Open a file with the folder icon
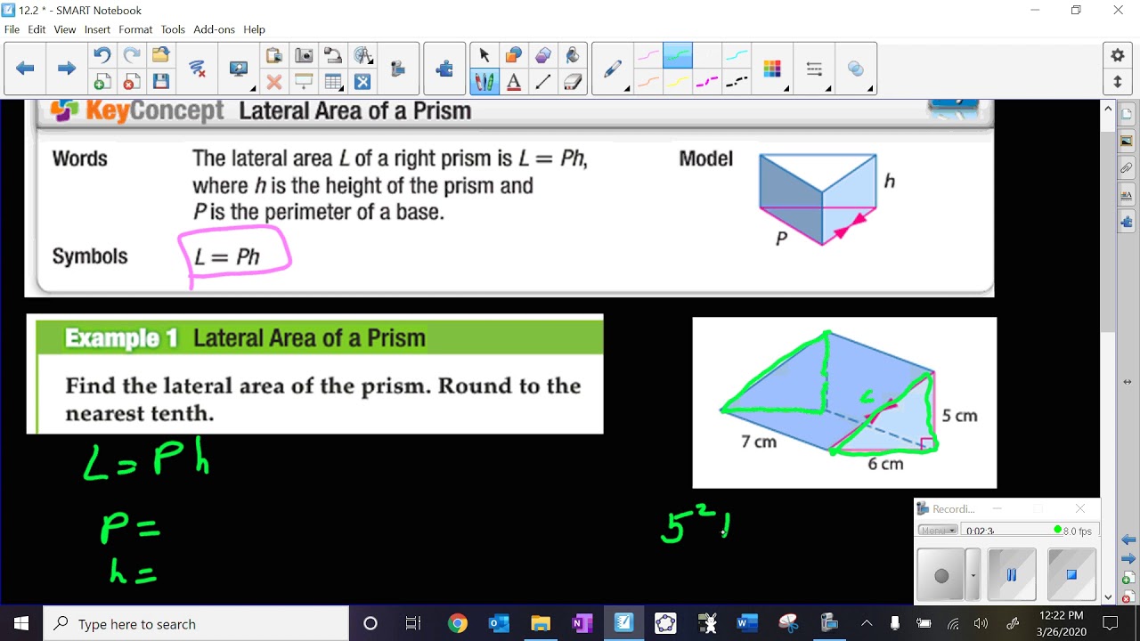Image resolution: width=1140 pixels, height=641 pixels. pos(160,56)
